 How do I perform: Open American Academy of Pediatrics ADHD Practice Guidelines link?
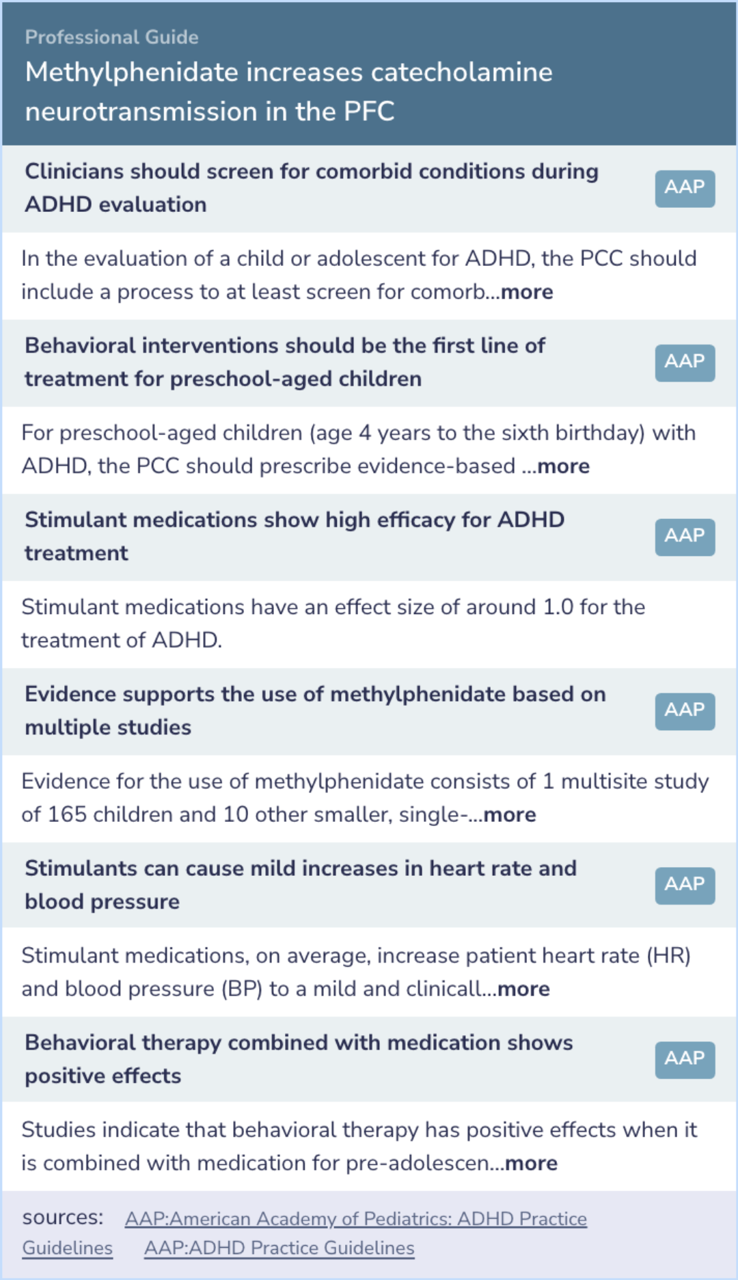point(355,1219)
